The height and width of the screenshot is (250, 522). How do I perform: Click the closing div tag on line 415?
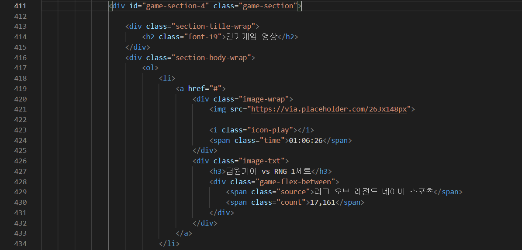(x=138, y=47)
